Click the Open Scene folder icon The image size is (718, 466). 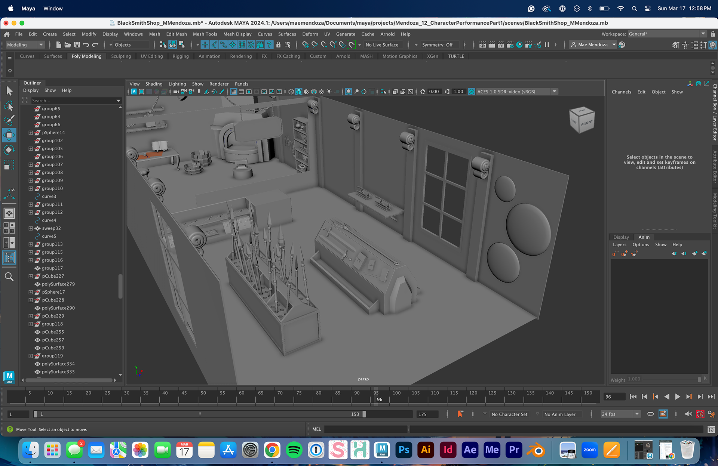[x=68, y=45]
